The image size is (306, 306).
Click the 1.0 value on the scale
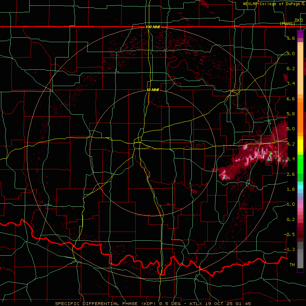[x=291, y=204]
